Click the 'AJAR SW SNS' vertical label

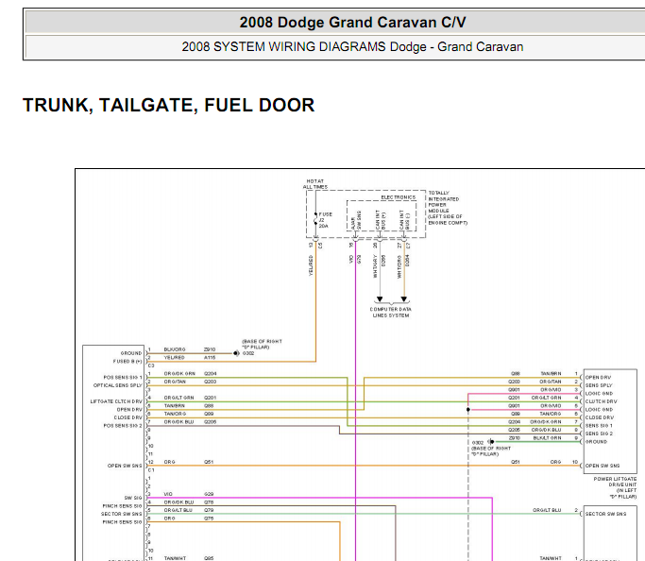click(x=356, y=221)
